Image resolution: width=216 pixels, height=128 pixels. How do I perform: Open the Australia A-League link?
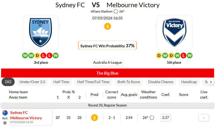[108, 63]
